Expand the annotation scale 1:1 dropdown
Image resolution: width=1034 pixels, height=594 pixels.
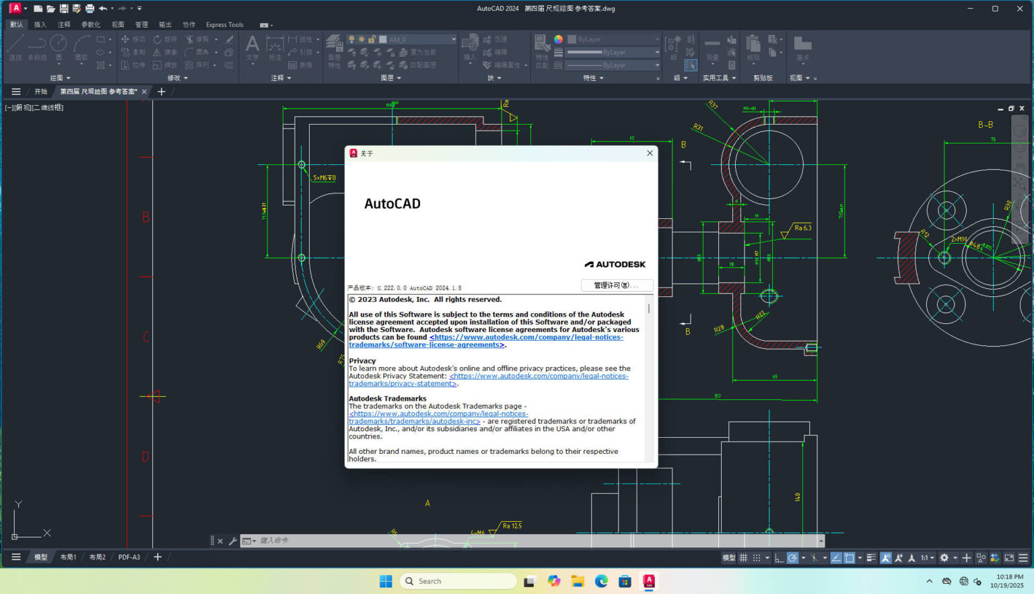(932, 558)
